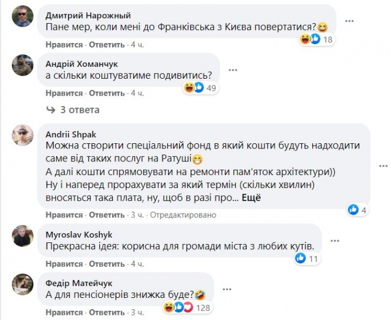View the 49 reactions on Хоманчук's comment
Image resolution: width=391 pixels, height=320 pixels.
201,87
